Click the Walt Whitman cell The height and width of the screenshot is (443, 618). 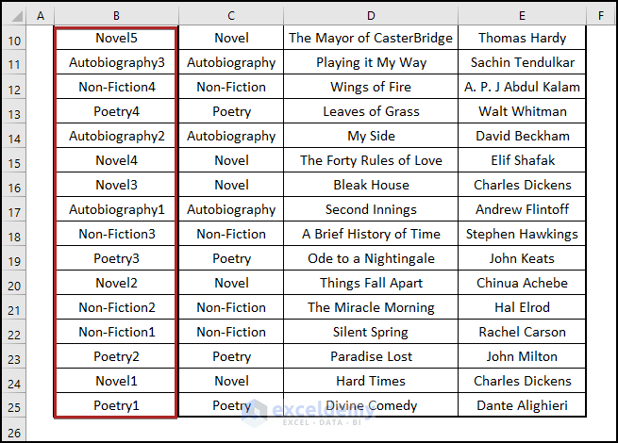pos(522,112)
